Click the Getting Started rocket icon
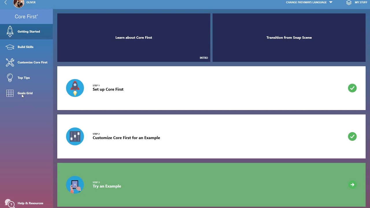The image size is (370, 208). pyautogui.click(x=10, y=31)
